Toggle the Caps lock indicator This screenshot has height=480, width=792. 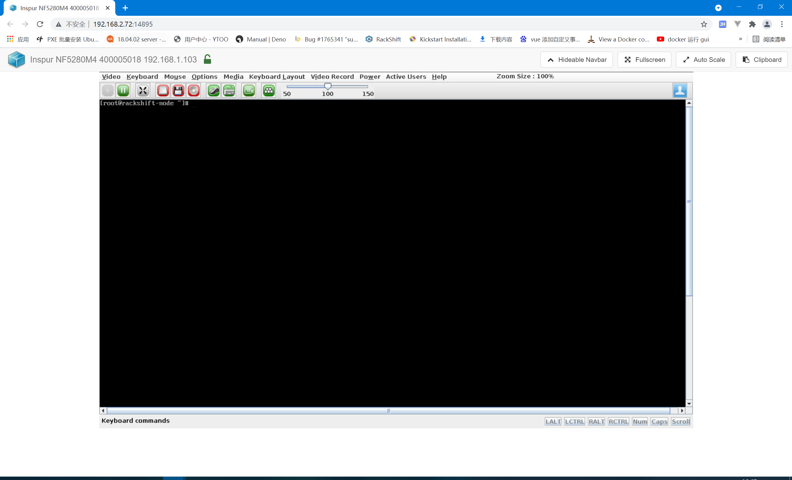(x=659, y=422)
